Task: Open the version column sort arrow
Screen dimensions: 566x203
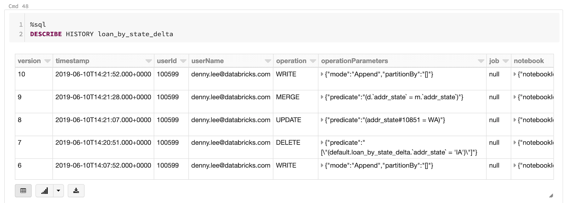Action: coord(47,61)
